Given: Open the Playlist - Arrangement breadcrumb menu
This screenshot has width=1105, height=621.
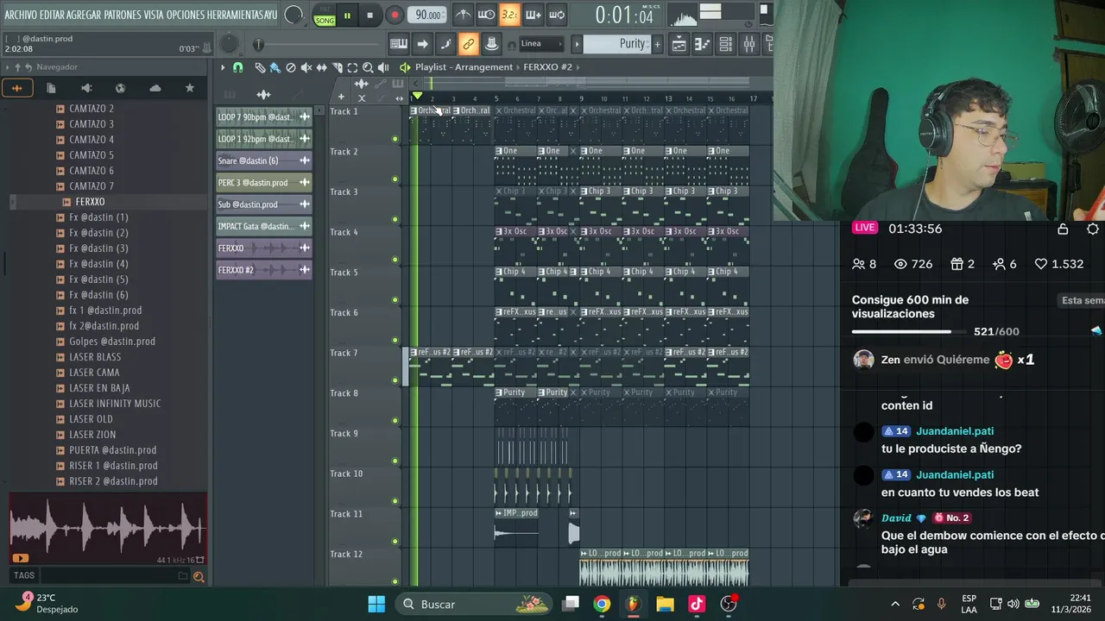Looking at the screenshot, I should (x=464, y=67).
